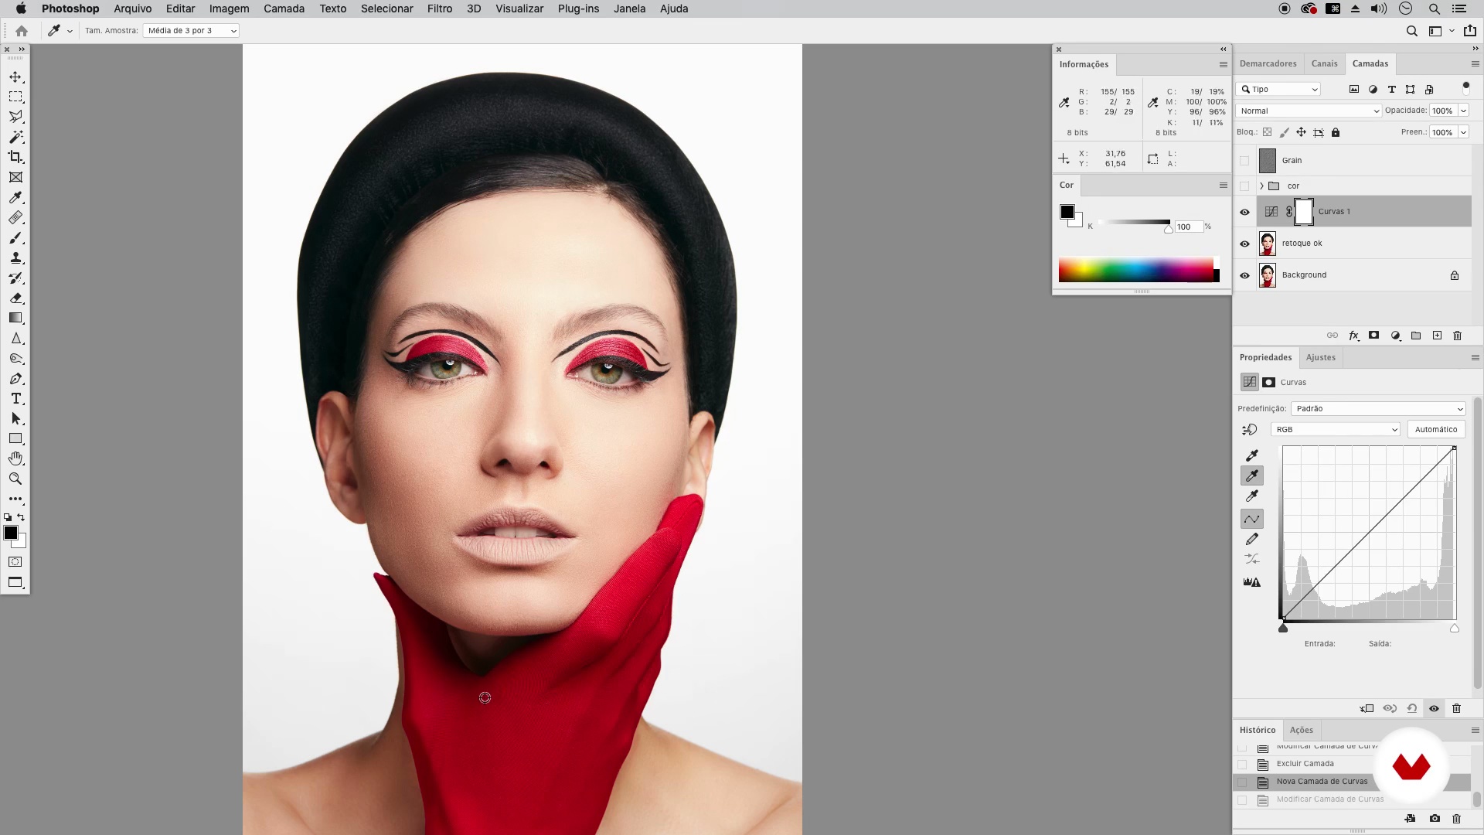Viewport: 1484px width, 835px height.
Task: Select the Frame tool
Action: point(15,177)
